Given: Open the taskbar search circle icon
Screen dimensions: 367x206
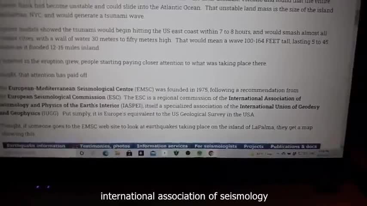Looking at the screenshot, I should (x=82, y=153).
